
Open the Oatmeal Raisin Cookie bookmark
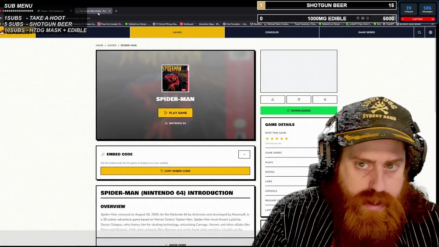coord(277,24)
